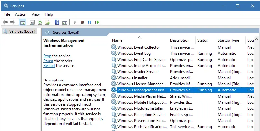Click the Stop the service link

(x=47, y=56)
